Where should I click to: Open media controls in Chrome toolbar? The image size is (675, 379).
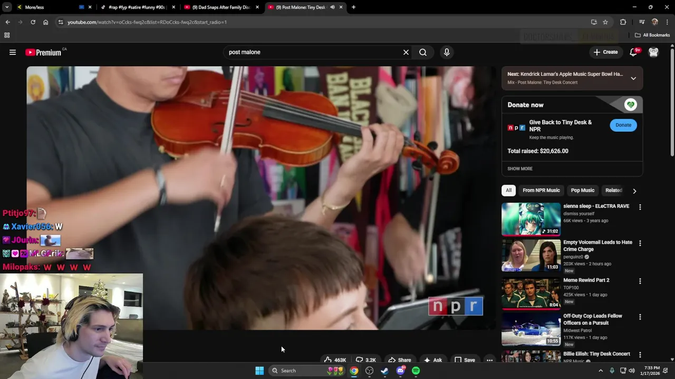[642, 22]
